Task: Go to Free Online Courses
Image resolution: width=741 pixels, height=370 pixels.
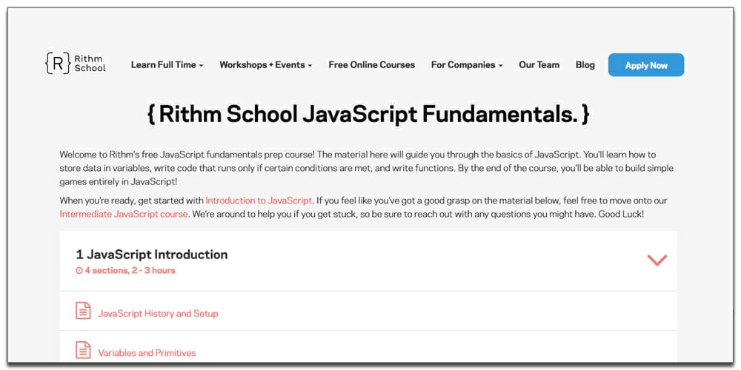Action: point(371,65)
